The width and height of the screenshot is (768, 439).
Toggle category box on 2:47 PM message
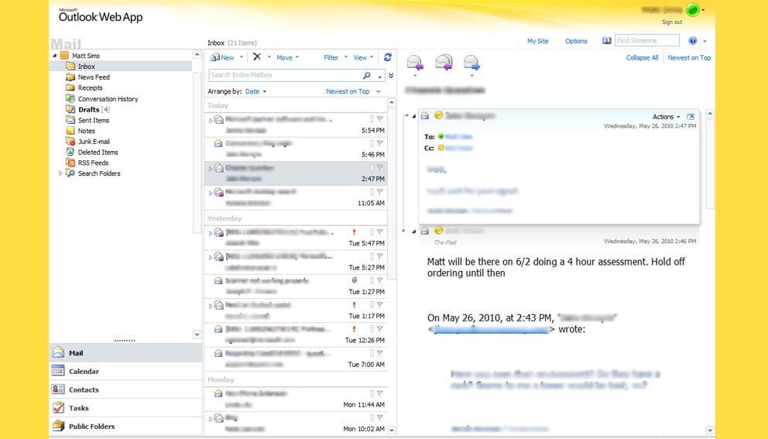tap(372, 168)
